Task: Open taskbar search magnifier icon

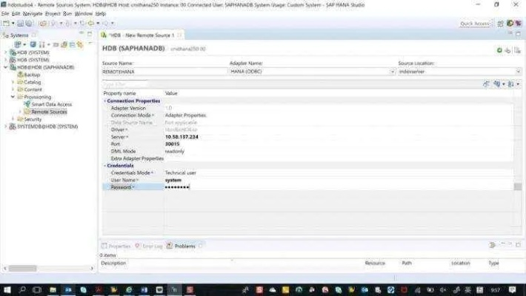Action: [22, 289]
